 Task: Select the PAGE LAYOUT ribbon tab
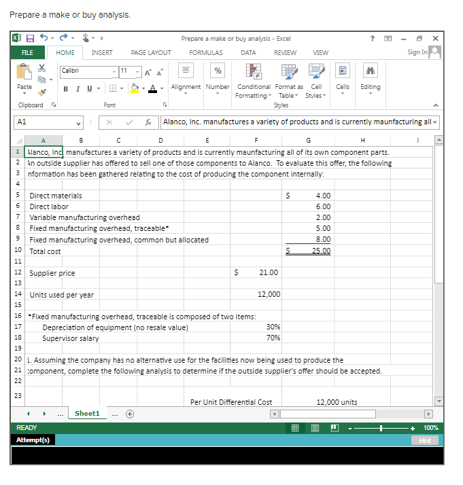tap(151, 52)
